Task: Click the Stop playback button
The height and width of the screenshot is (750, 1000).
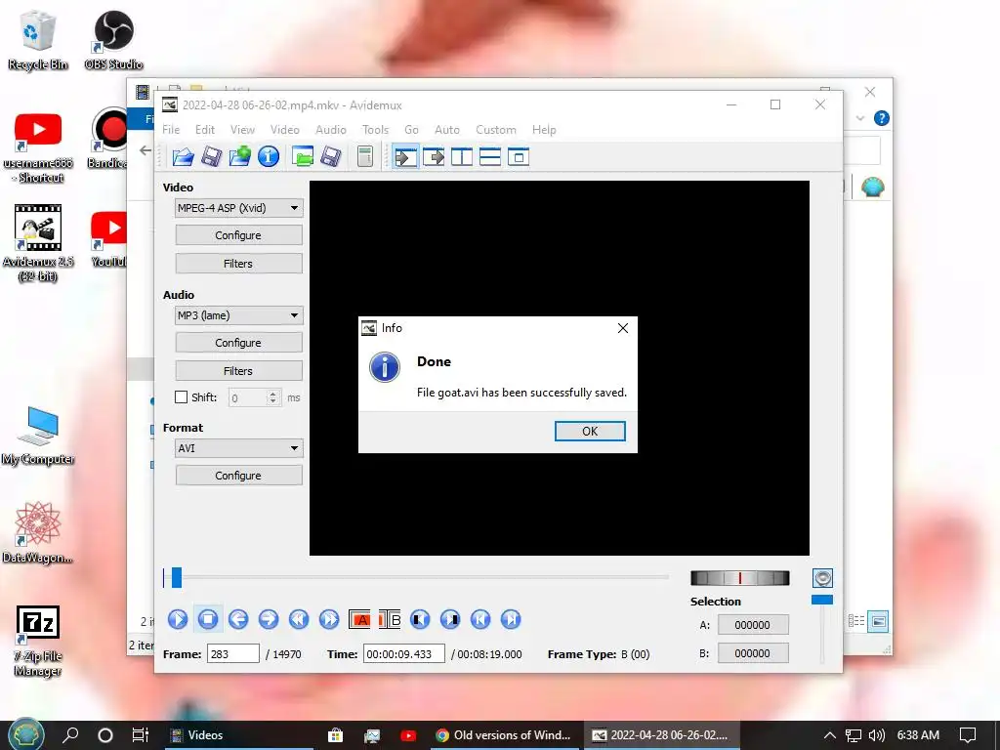Action: (x=208, y=619)
